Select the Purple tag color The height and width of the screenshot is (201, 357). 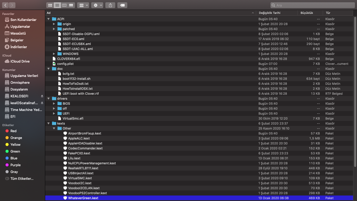15,165
